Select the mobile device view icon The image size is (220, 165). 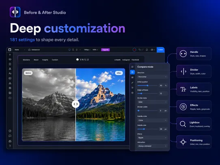(x=77, y=50)
